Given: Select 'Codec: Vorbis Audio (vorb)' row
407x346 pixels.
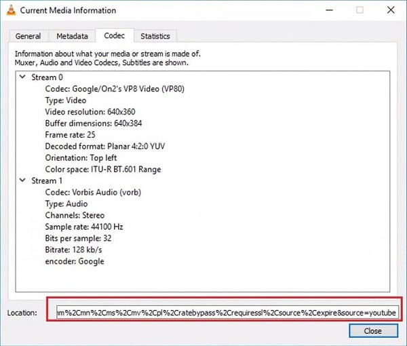Looking at the screenshot, I should click(x=93, y=193).
